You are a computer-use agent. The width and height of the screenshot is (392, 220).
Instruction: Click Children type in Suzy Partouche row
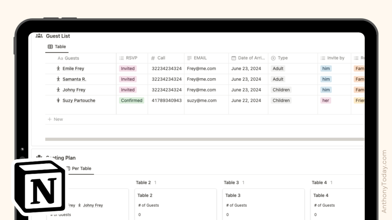tap(281, 100)
